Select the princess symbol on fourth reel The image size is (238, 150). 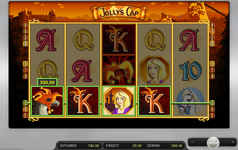pos(155,70)
